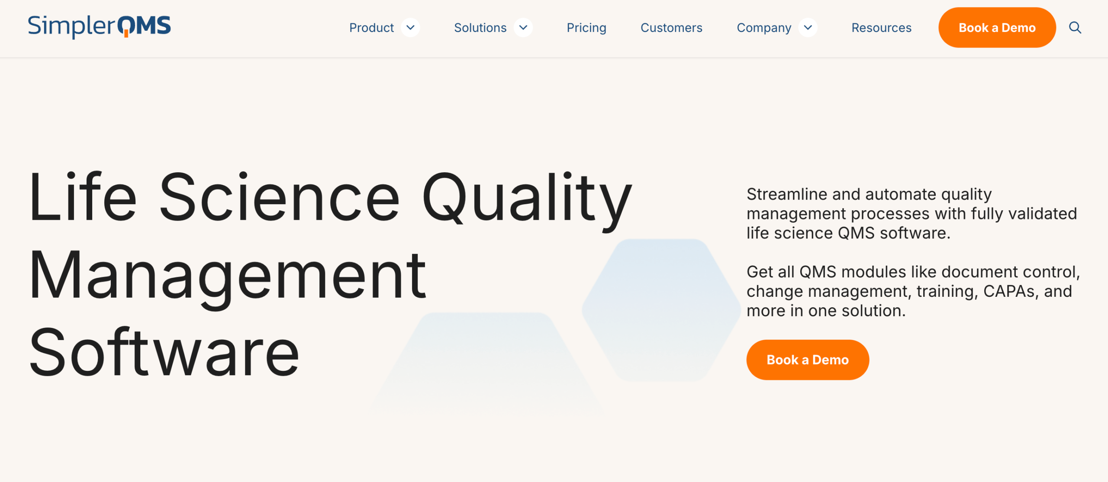The image size is (1108, 482).
Task: Visit the Customers page
Action: tap(671, 28)
